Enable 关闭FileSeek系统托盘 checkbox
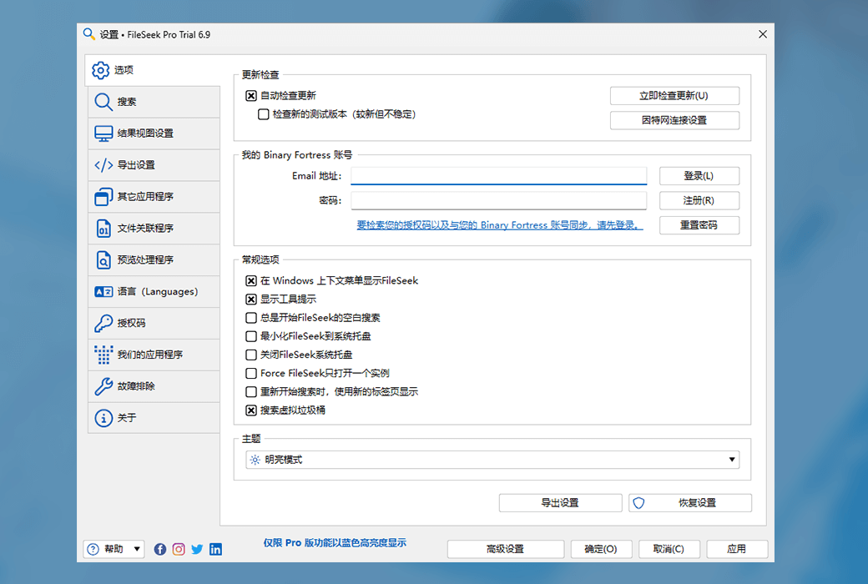This screenshot has width=868, height=584. pos(250,355)
